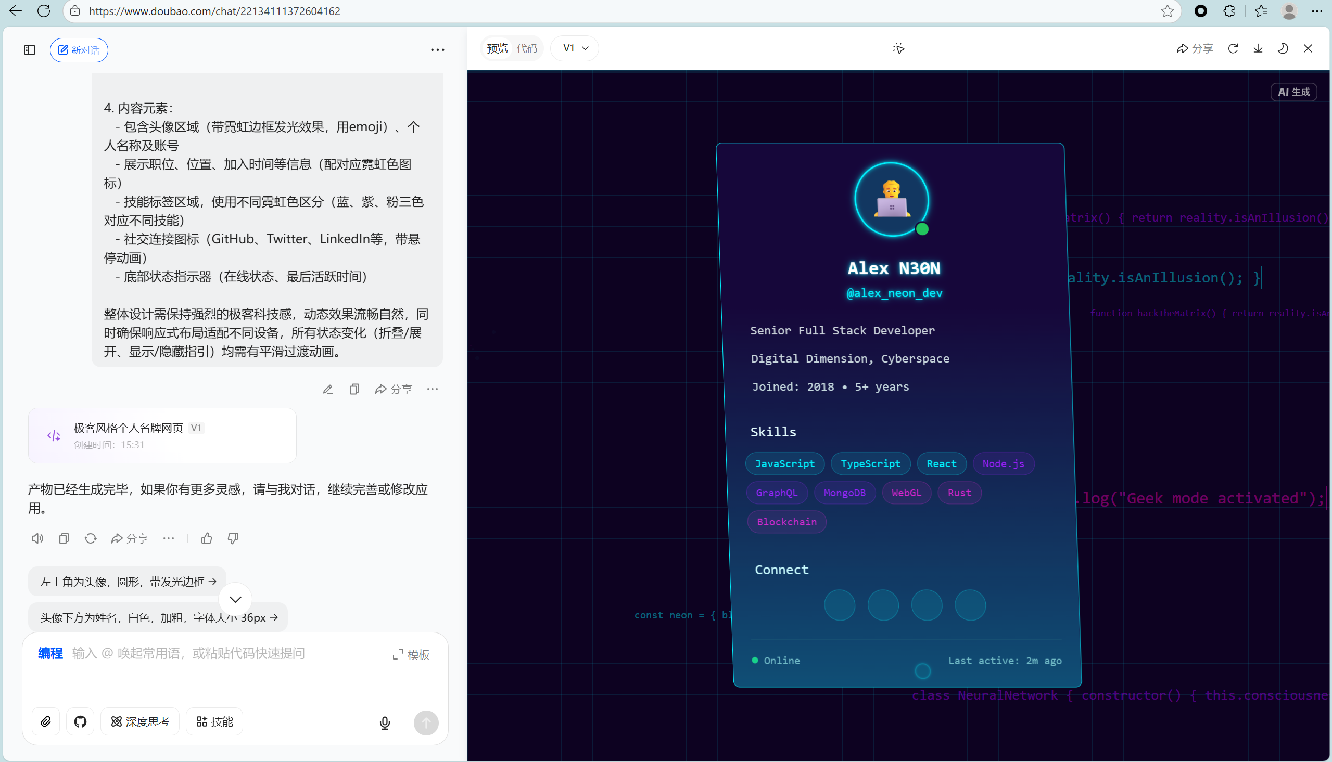
Task: Click the JavaScript skill tag
Action: 784,463
